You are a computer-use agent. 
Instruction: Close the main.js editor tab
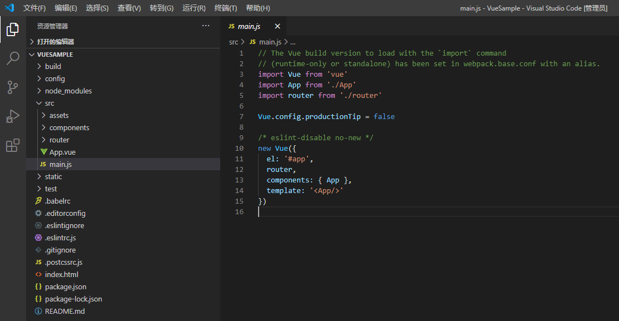(x=278, y=26)
